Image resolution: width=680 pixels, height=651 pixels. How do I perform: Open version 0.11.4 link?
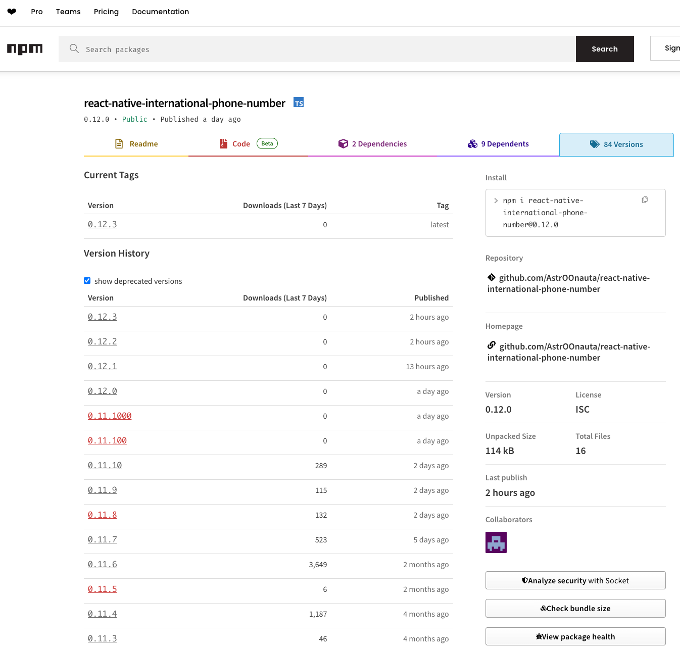[103, 614]
